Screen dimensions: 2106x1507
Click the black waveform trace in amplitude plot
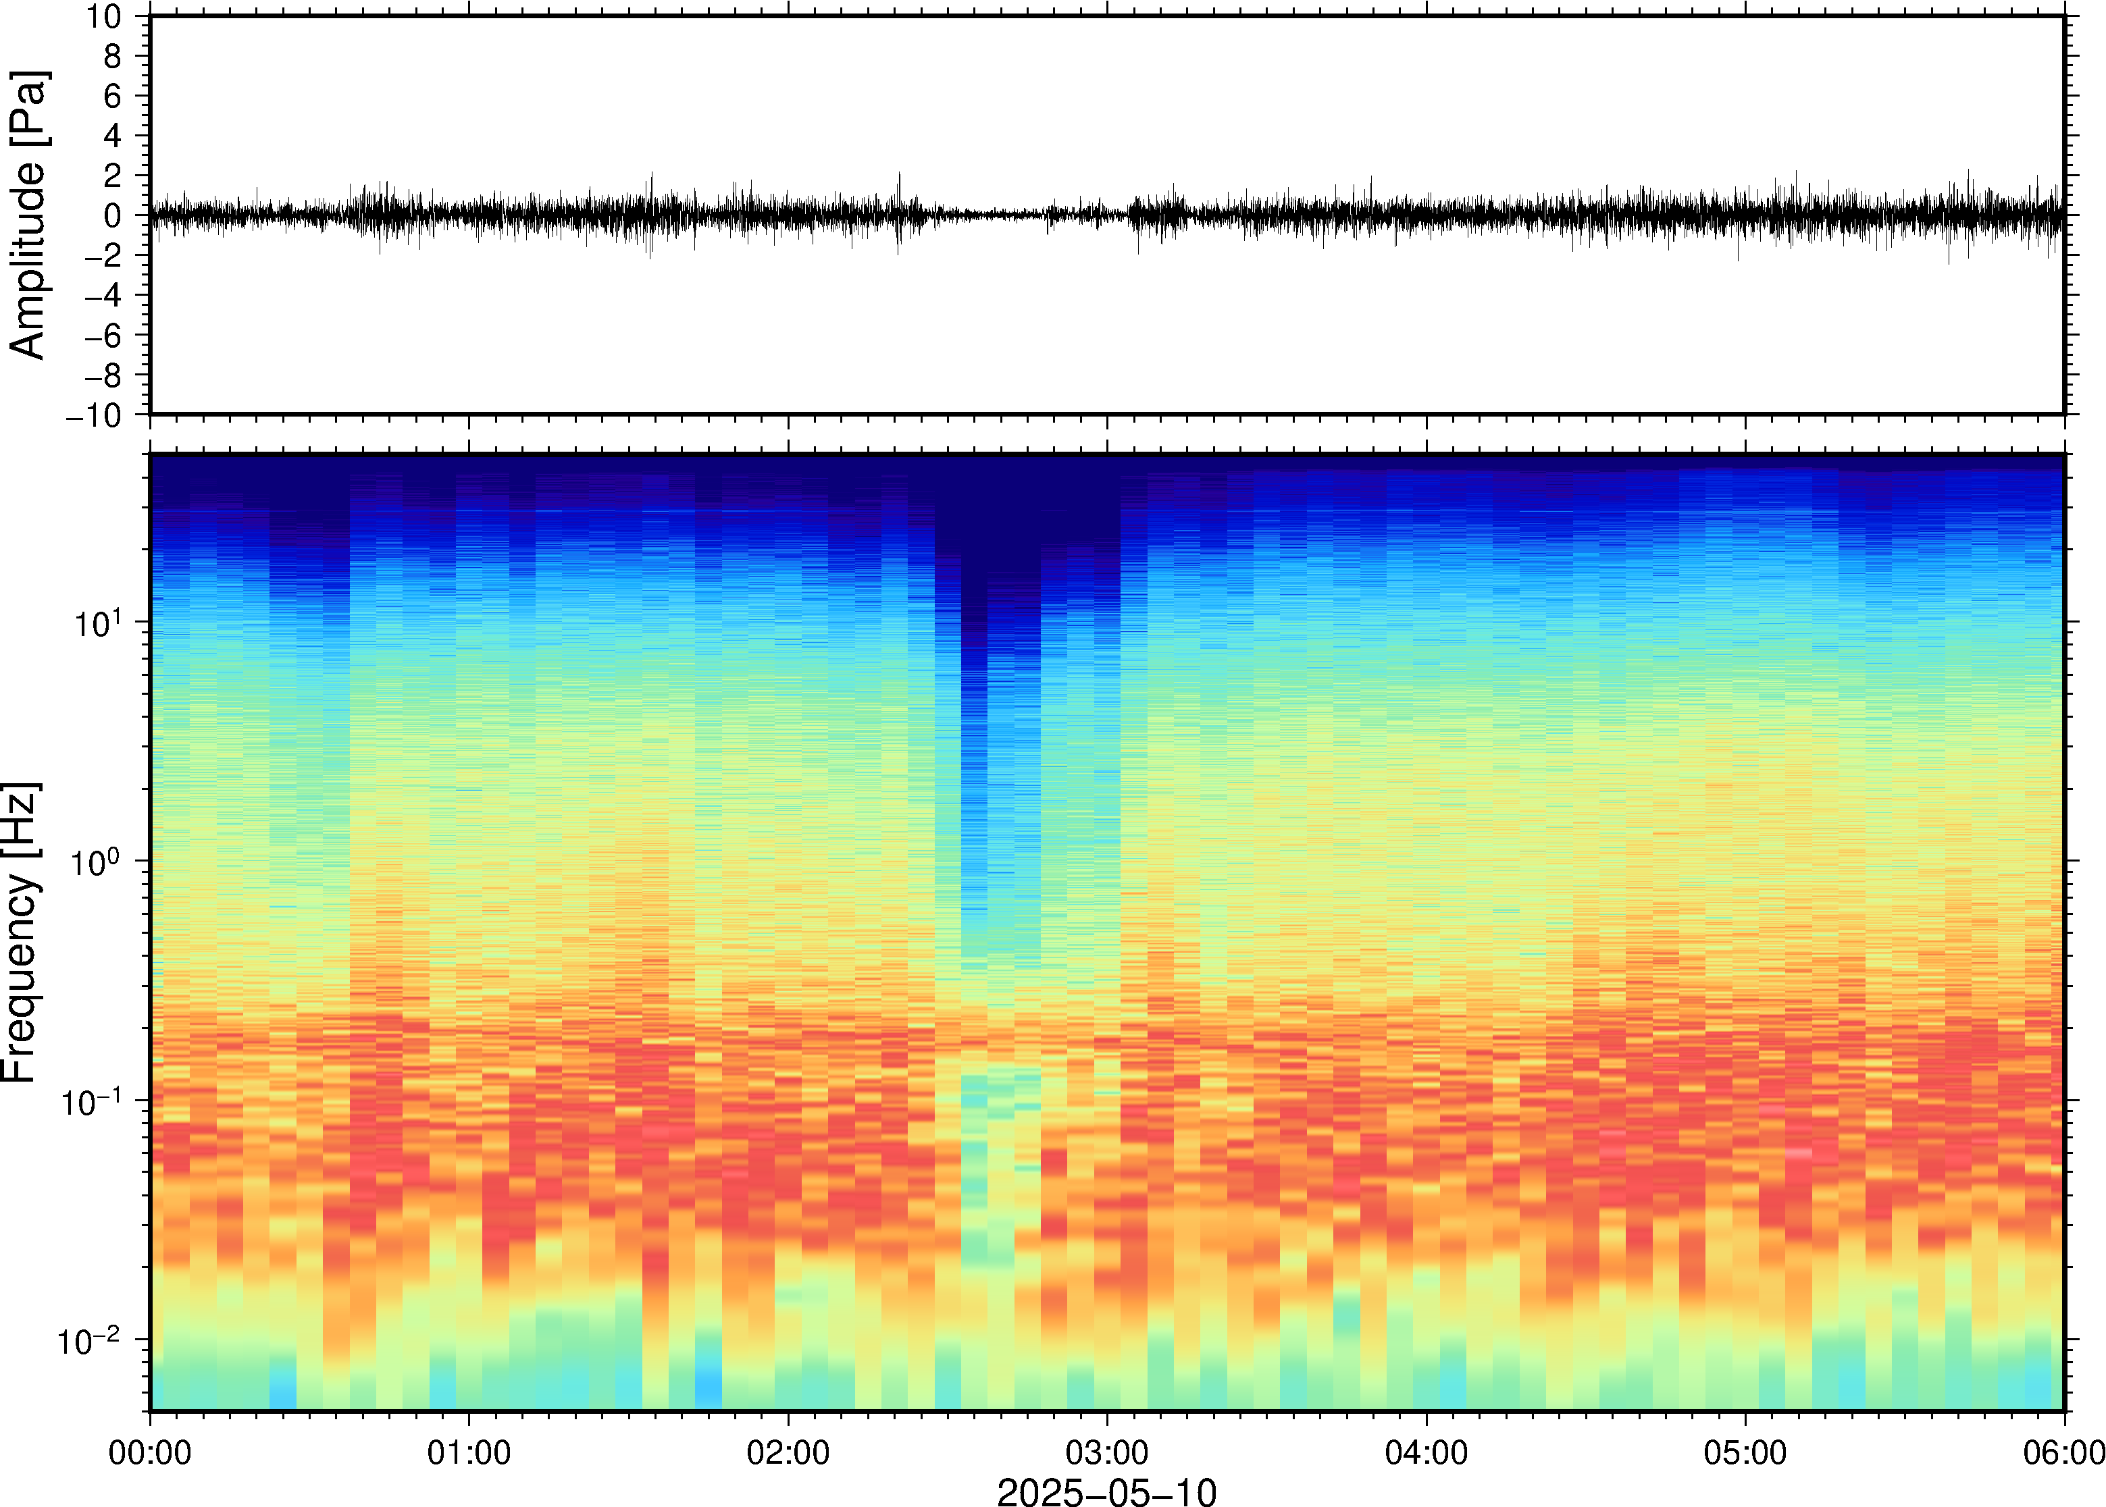pos(1106,214)
